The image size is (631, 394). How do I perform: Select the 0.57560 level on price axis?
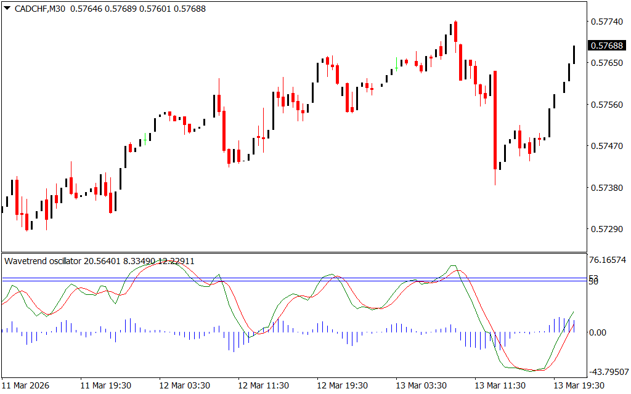[x=605, y=105]
